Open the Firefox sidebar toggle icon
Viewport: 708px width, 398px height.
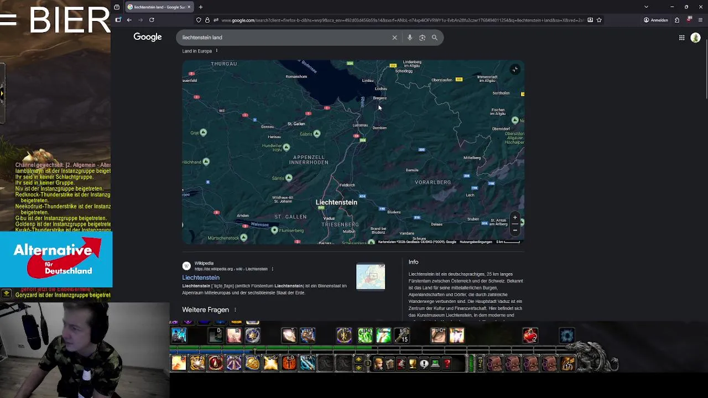[118, 20]
